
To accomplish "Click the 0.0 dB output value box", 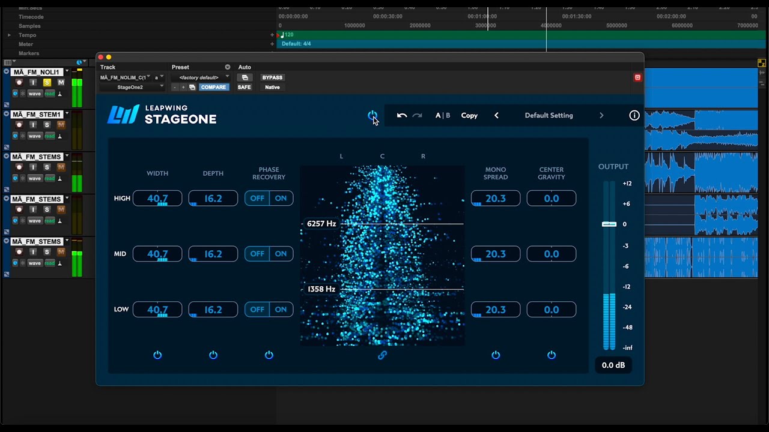I will pos(613,365).
